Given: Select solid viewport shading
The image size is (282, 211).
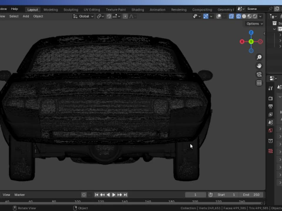Looking at the screenshot, I should (244, 16).
